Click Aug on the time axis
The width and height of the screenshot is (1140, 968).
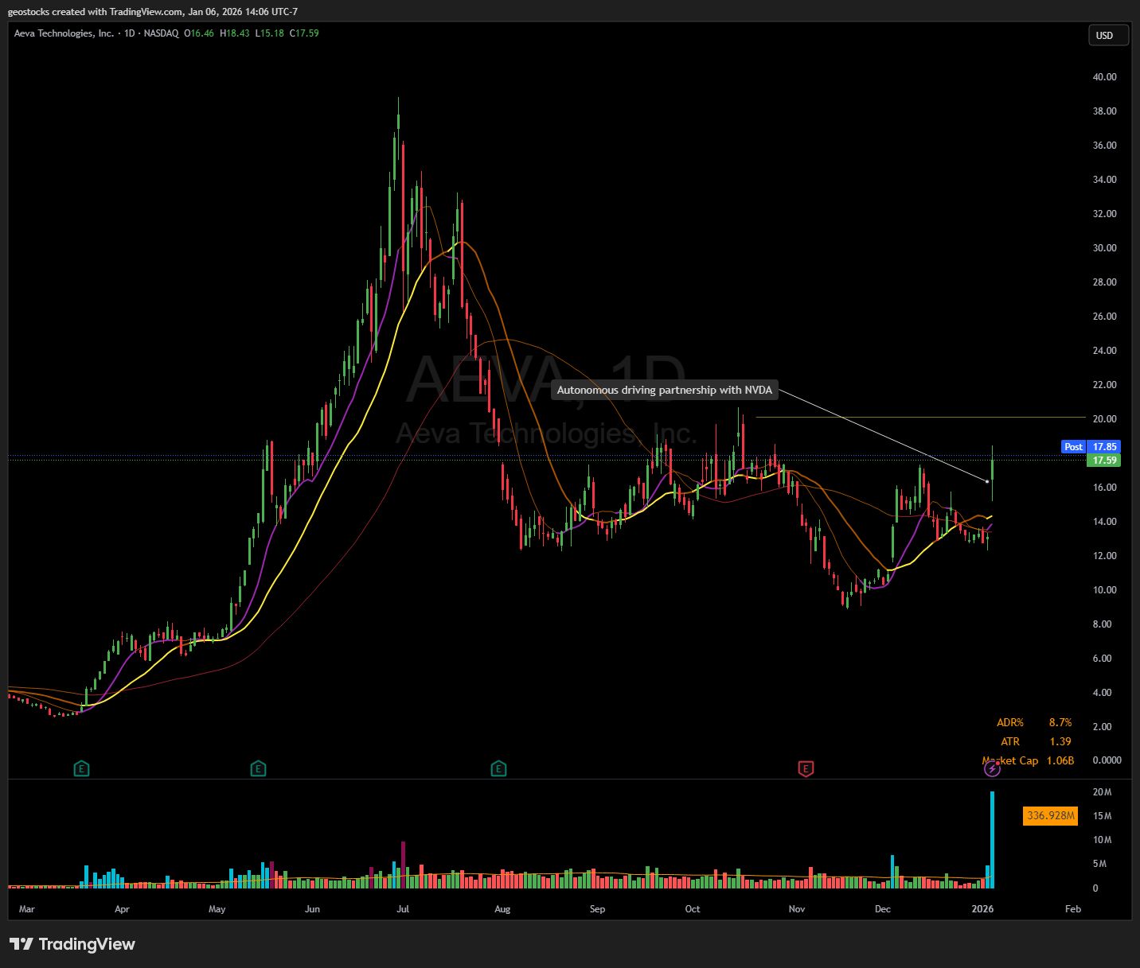[x=502, y=909]
